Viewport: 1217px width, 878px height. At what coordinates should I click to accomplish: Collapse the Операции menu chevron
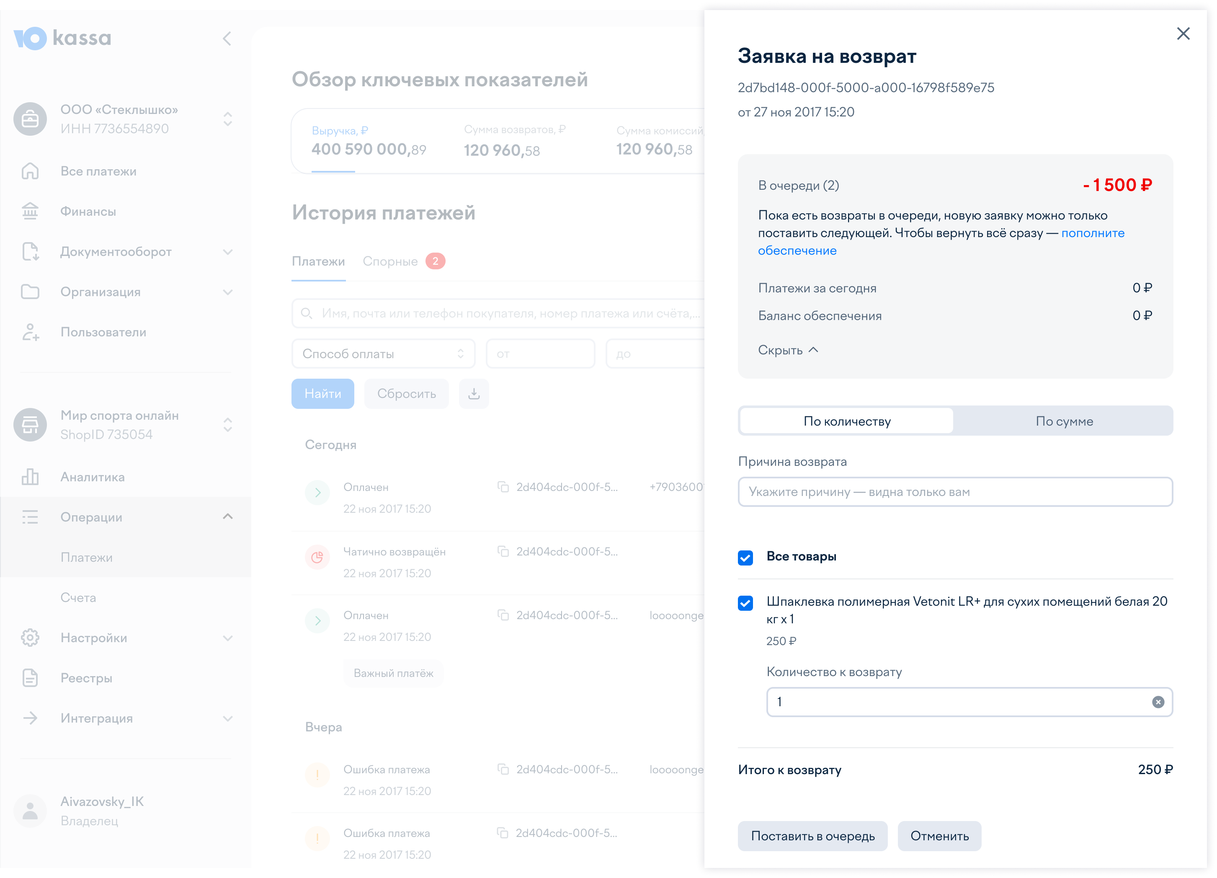227,517
